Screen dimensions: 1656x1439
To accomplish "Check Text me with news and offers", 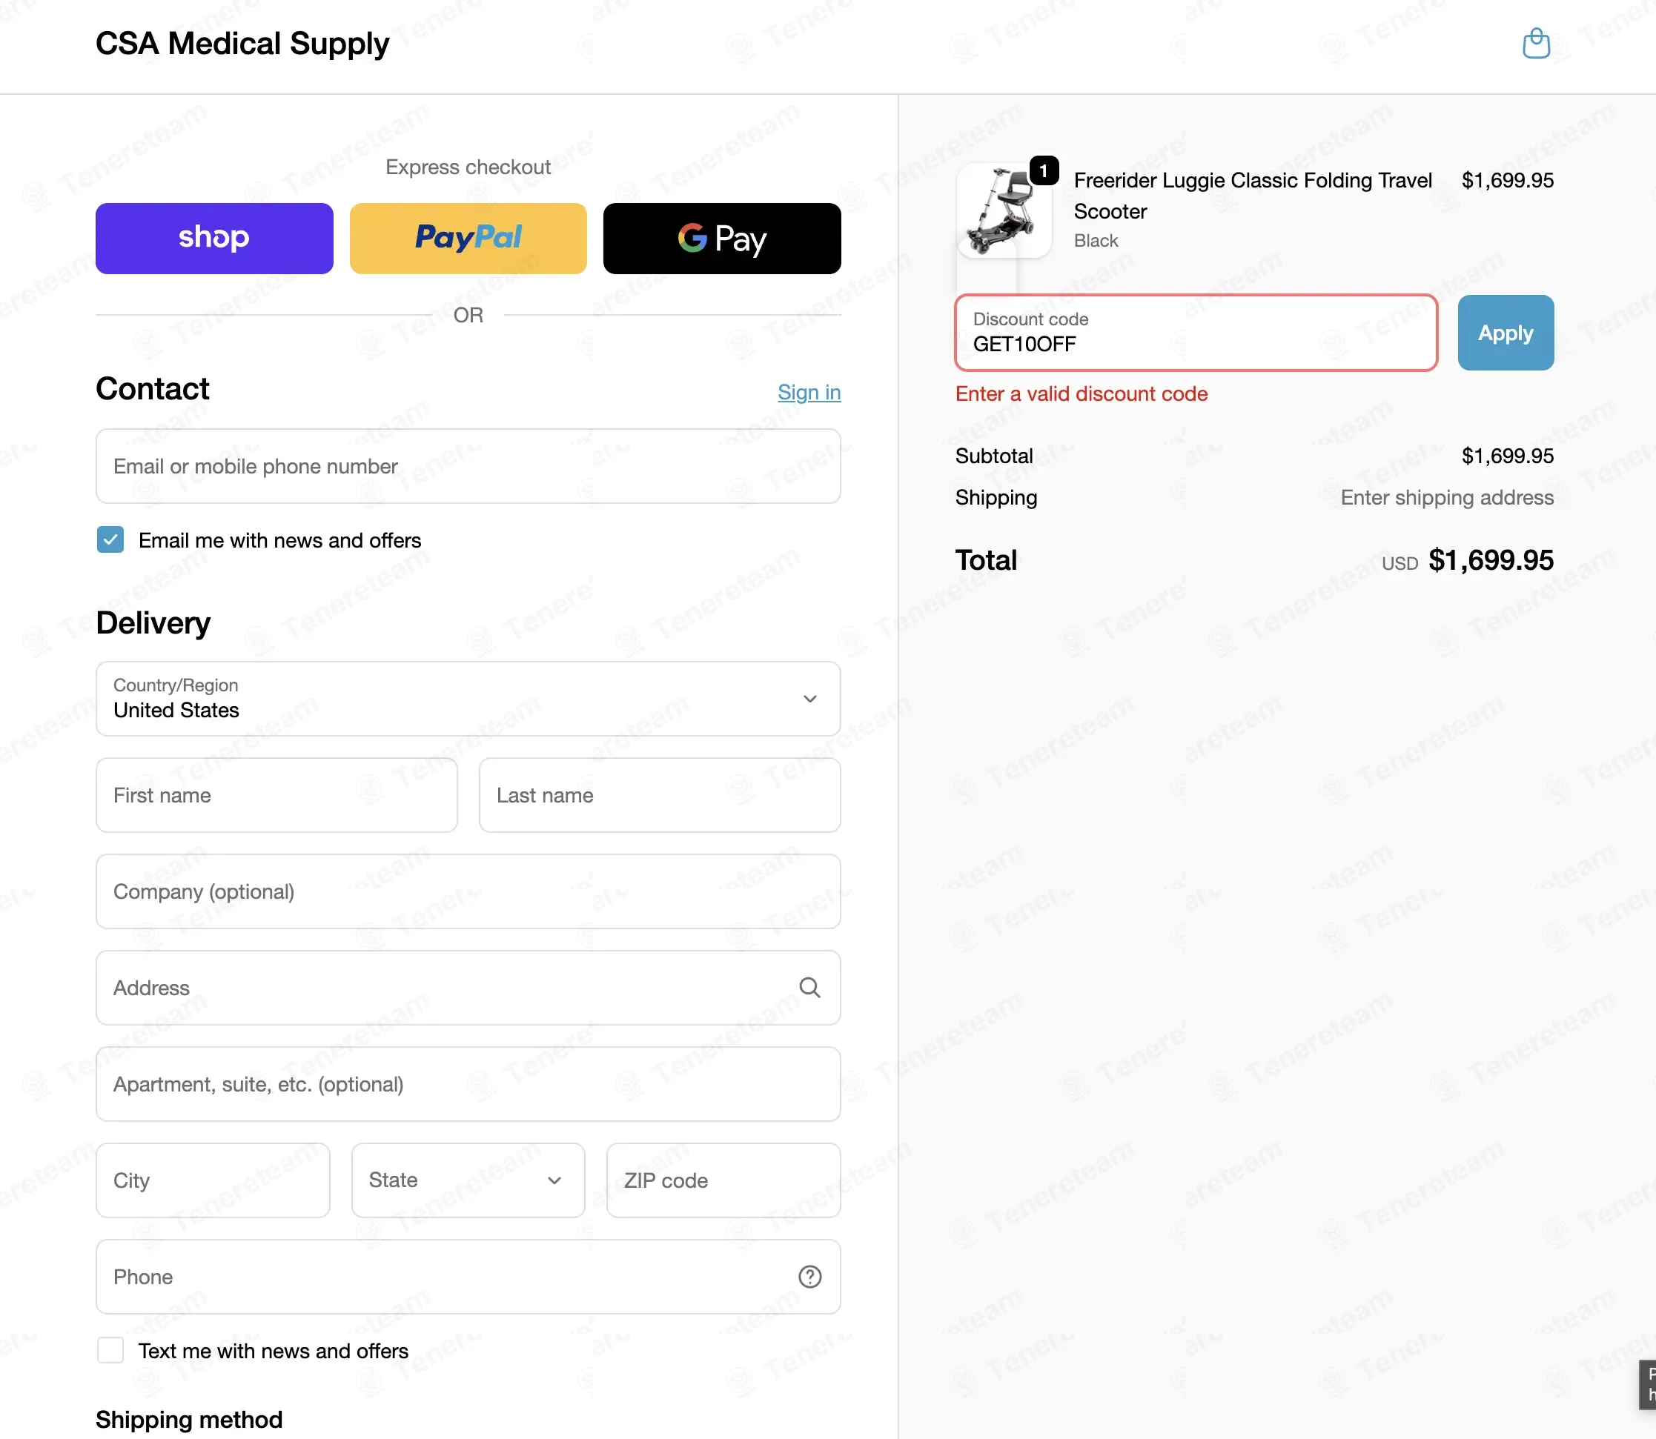I will [x=111, y=1351].
